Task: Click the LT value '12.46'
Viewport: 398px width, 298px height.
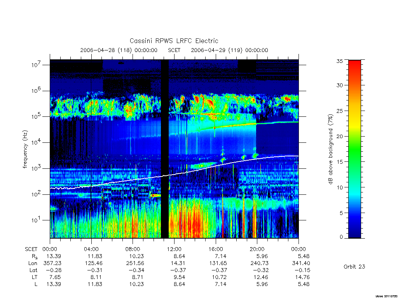Action: (261, 277)
